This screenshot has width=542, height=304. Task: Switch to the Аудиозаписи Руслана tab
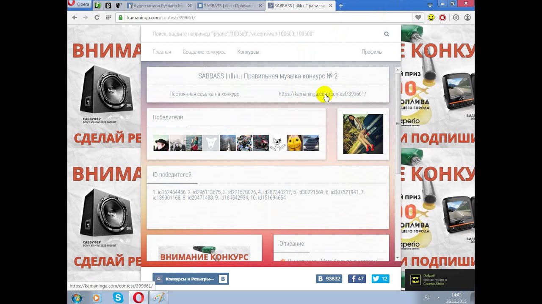click(x=160, y=5)
